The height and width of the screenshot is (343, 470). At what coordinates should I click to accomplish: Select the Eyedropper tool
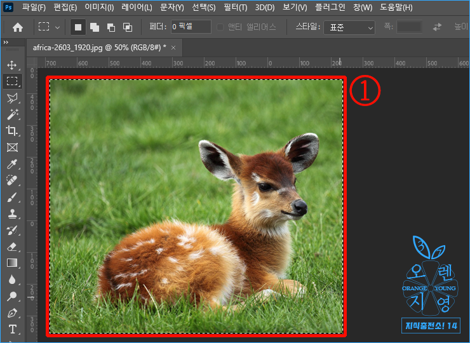point(12,164)
